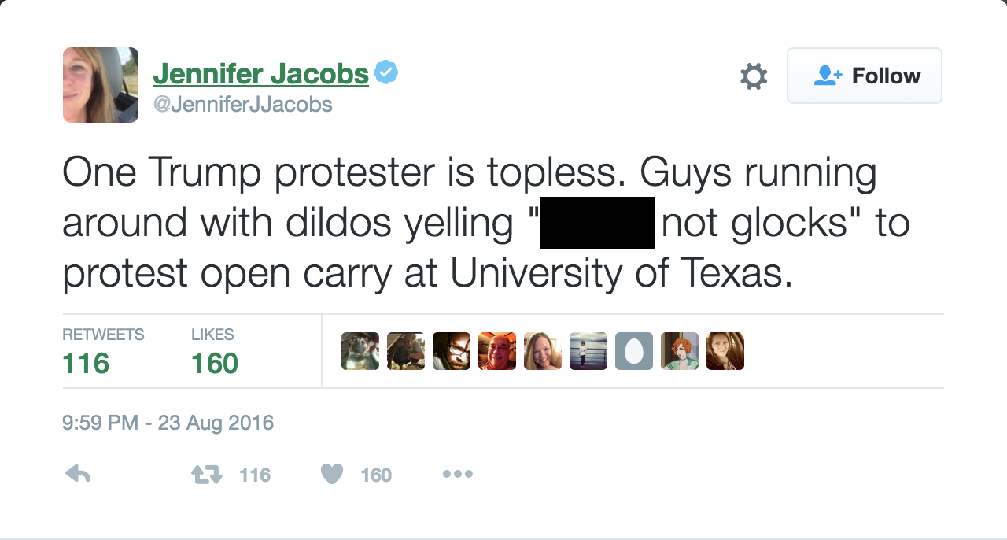The width and height of the screenshot is (1007, 540).
Task: Like the tweet with the heart icon
Action: (x=332, y=474)
